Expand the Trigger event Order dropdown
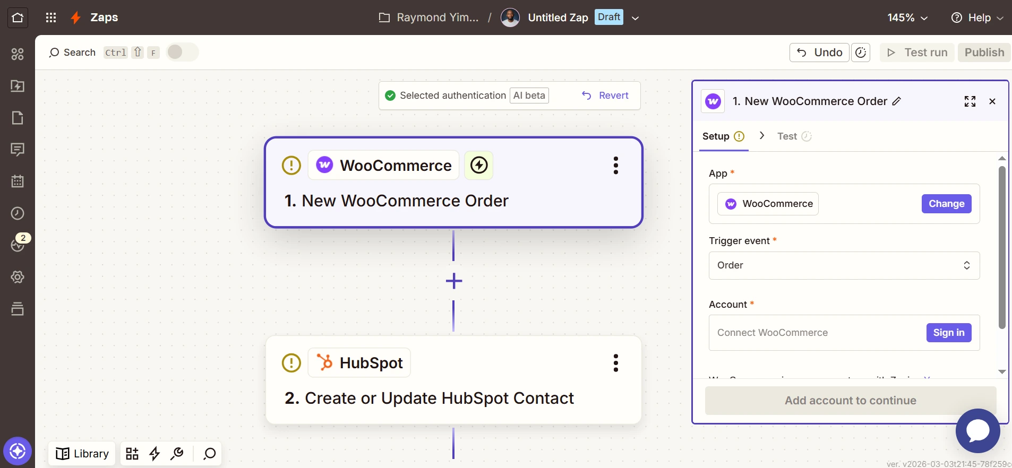The image size is (1012, 468). coord(844,265)
